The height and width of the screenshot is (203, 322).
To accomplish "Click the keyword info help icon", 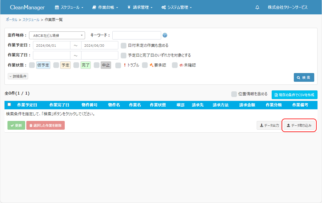I will click(x=165, y=35).
